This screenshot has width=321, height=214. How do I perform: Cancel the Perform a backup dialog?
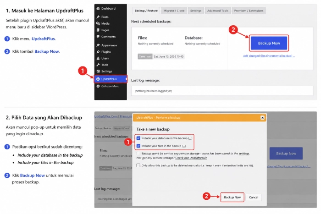254,197
